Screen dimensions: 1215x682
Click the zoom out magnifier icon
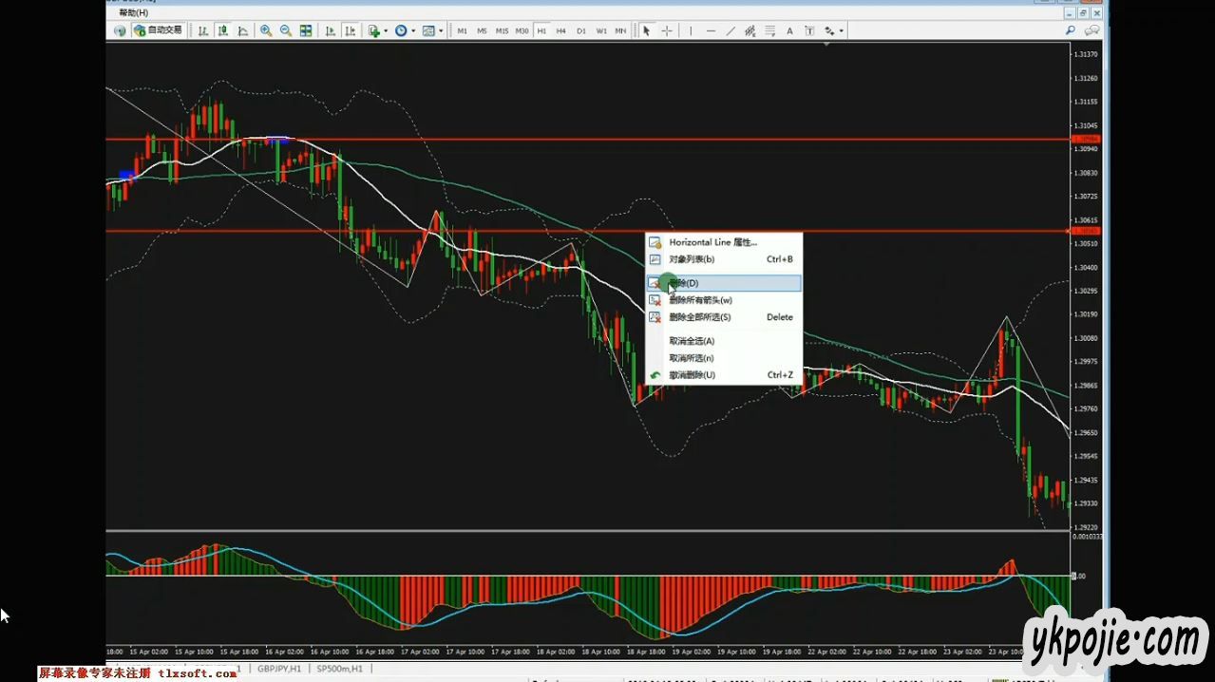(286, 30)
